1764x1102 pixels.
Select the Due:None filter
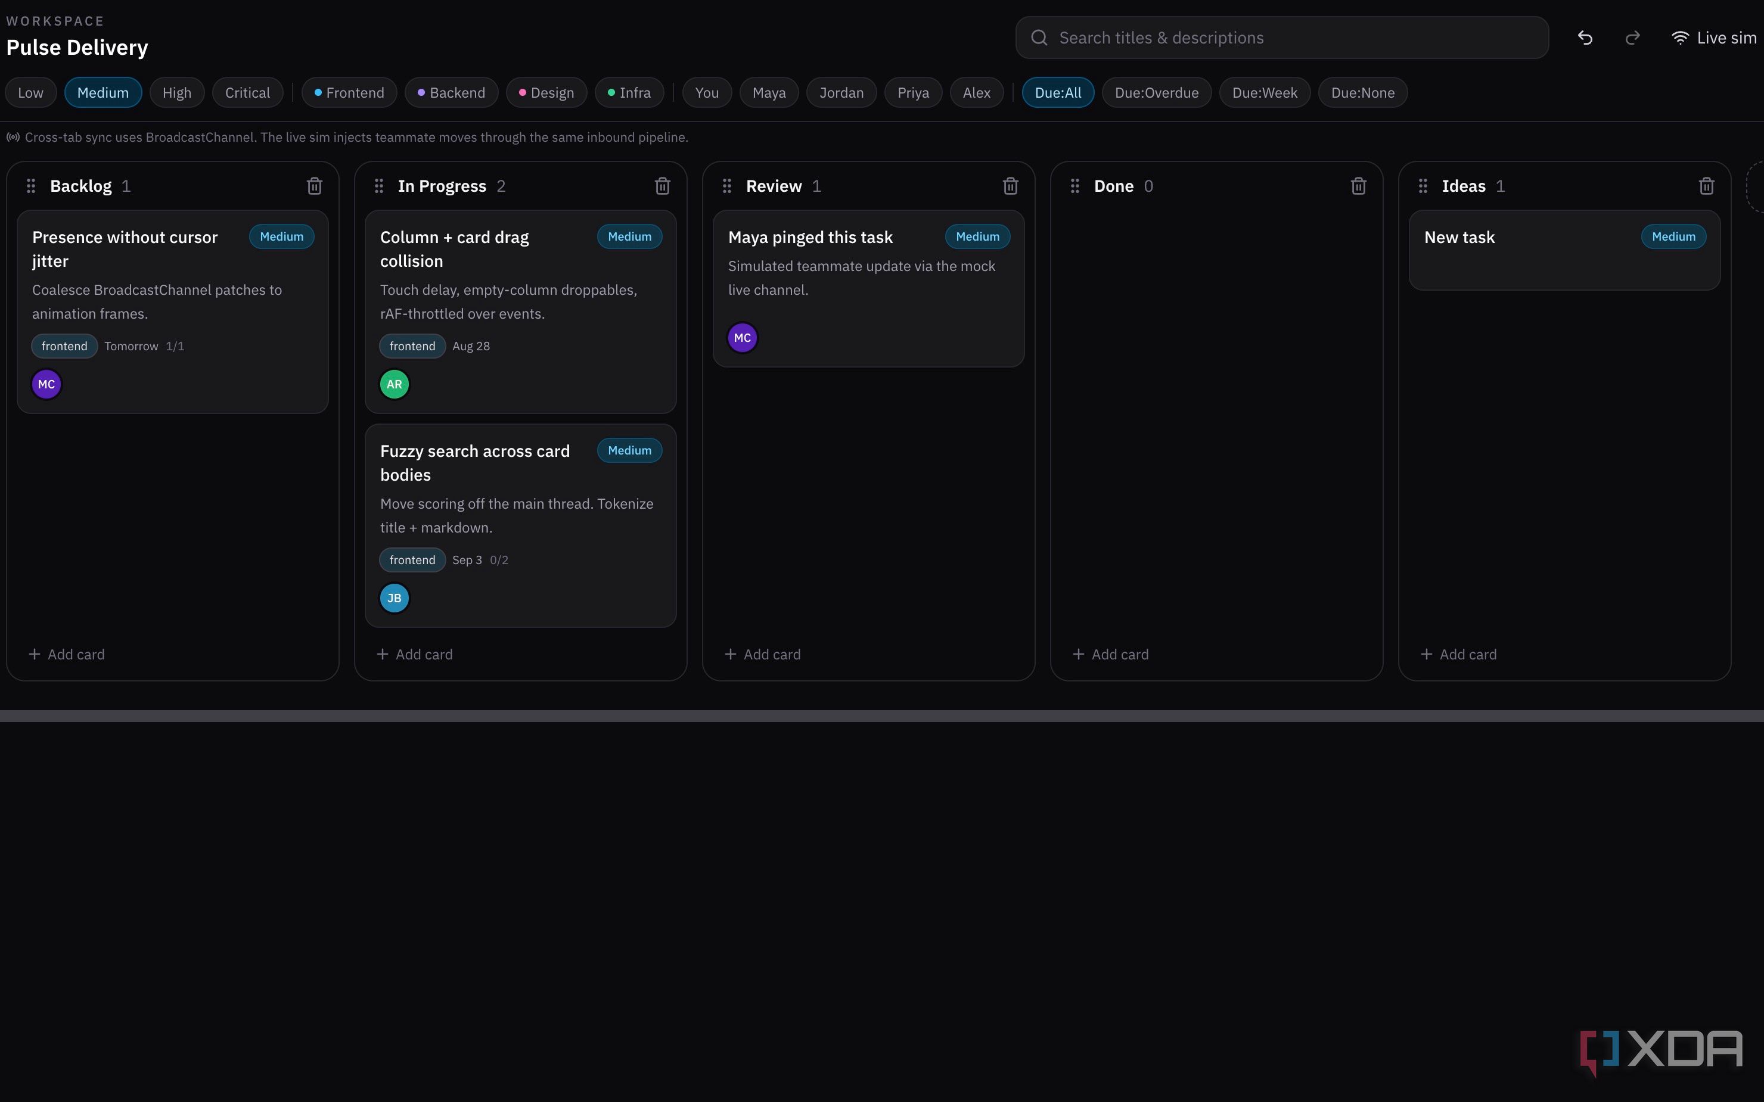point(1363,92)
